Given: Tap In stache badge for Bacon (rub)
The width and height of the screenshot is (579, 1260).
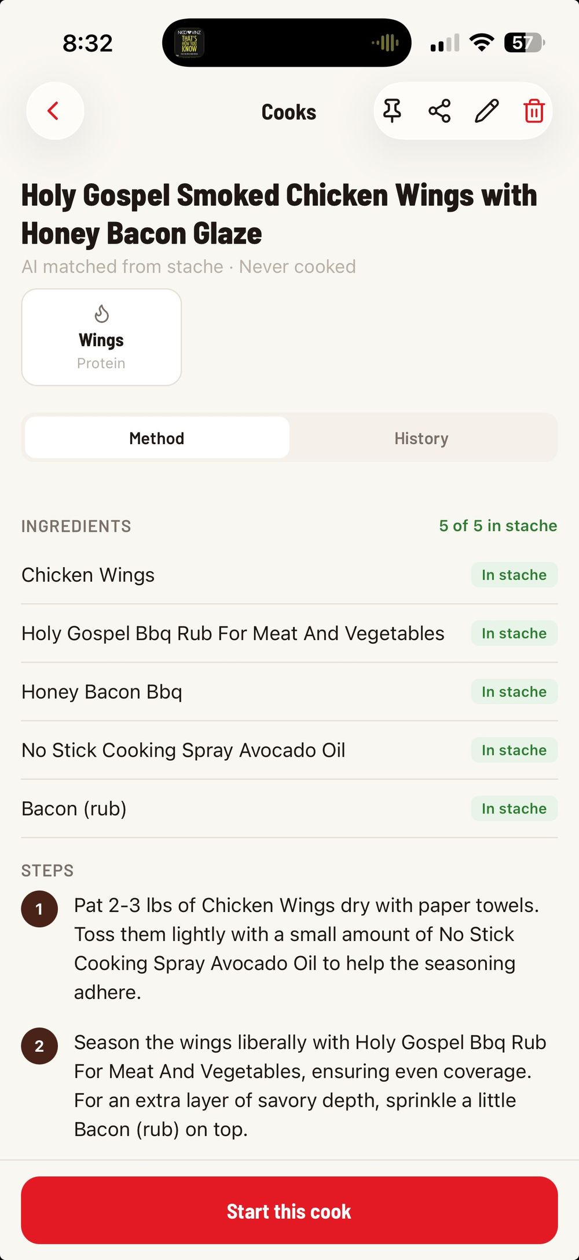Looking at the screenshot, I should pyautogui.click(x=514, y=809).
